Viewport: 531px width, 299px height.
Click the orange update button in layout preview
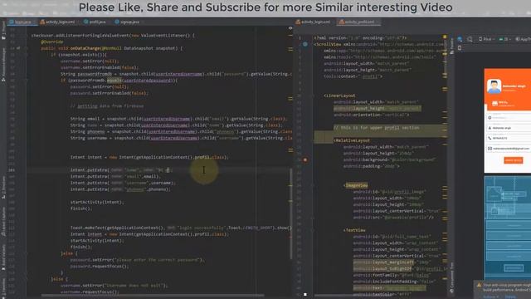tap(514, 160)
